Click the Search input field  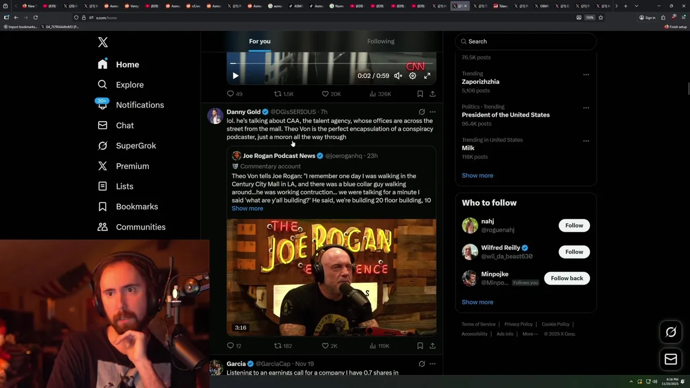pos(526,41)
